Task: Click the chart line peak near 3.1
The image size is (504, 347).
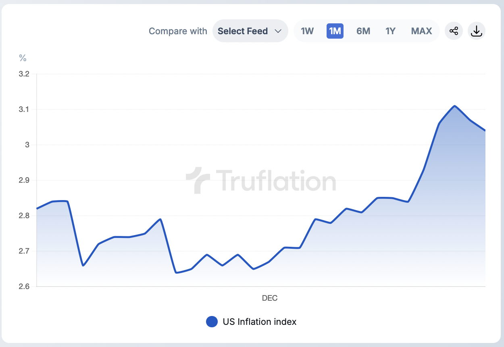Action: pos(455,106)
